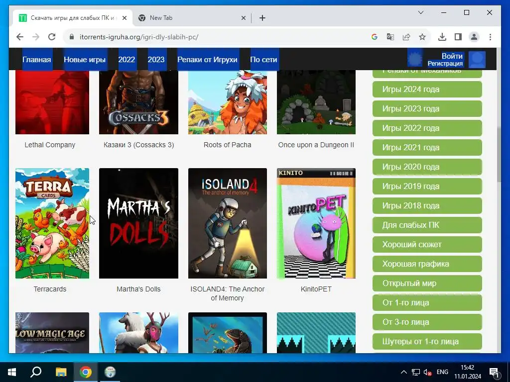Open the Cossacks 3 cover image
The width and height of the screenshot is (510, 382).
pyautogui.click(x=138, y=102)
